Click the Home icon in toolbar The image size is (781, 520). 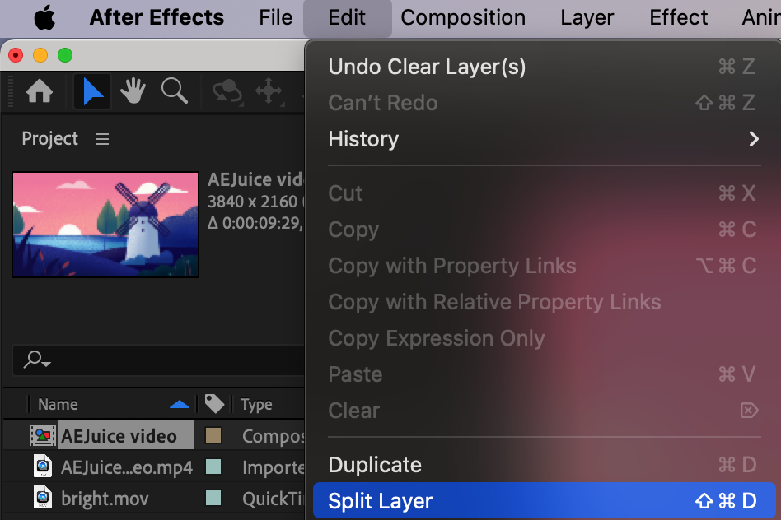click(39, 91)
